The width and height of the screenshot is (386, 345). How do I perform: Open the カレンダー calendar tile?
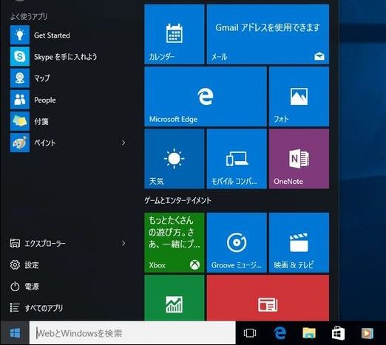pos(175,34)
